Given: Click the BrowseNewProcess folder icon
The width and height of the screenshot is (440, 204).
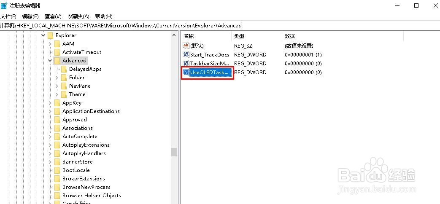Looking at the screenshot, I should click(57, 187).
